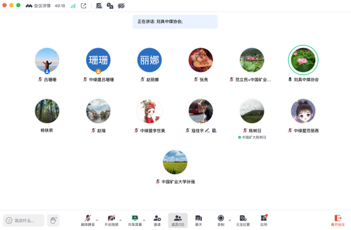Image resolution: width=351 pixels, height=230 pixels.
Task: Open the 应用 apps icon
Action: pos(264,218)
